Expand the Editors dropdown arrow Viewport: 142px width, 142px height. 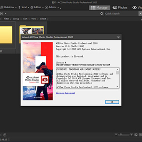pos(43,7)
